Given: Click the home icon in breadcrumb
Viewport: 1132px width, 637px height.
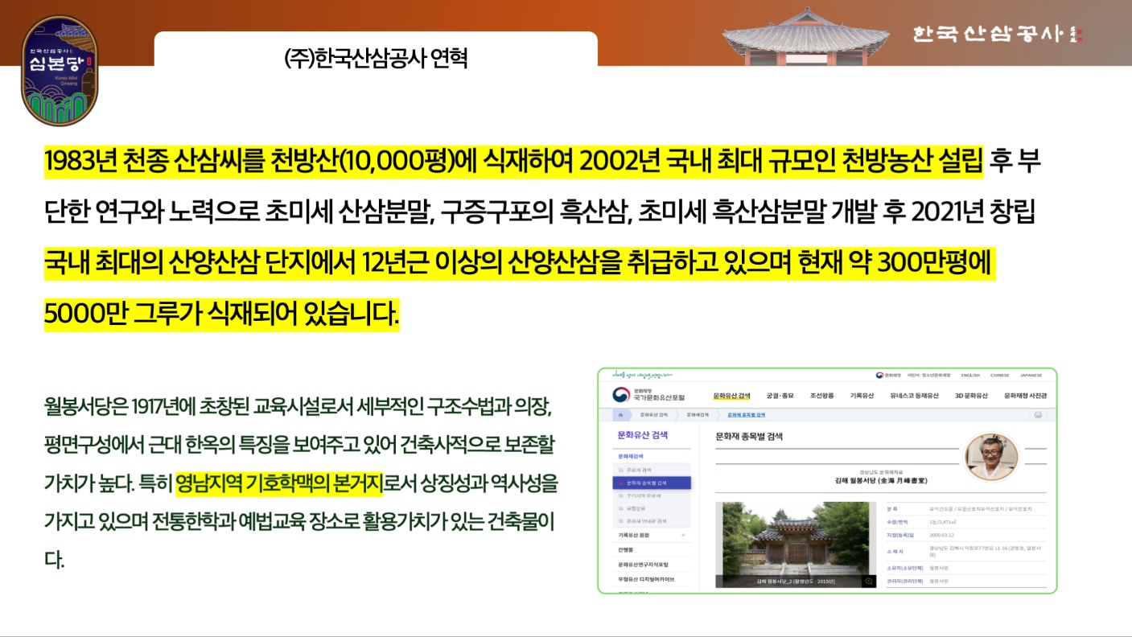Looking at the screenshot, I should (620, 415).
